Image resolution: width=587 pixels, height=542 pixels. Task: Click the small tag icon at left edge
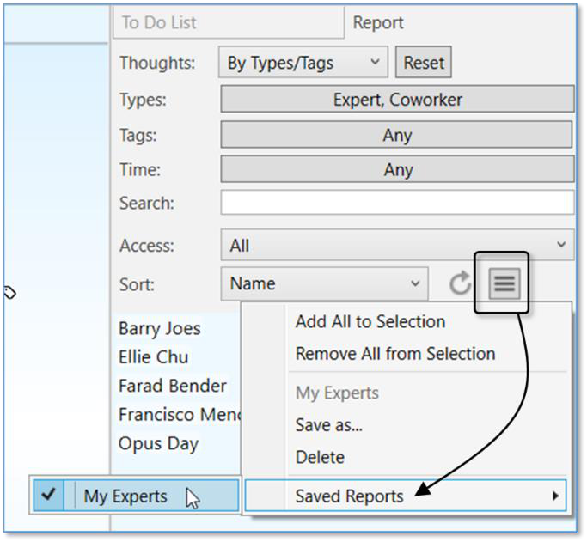[x=10, y=293]
